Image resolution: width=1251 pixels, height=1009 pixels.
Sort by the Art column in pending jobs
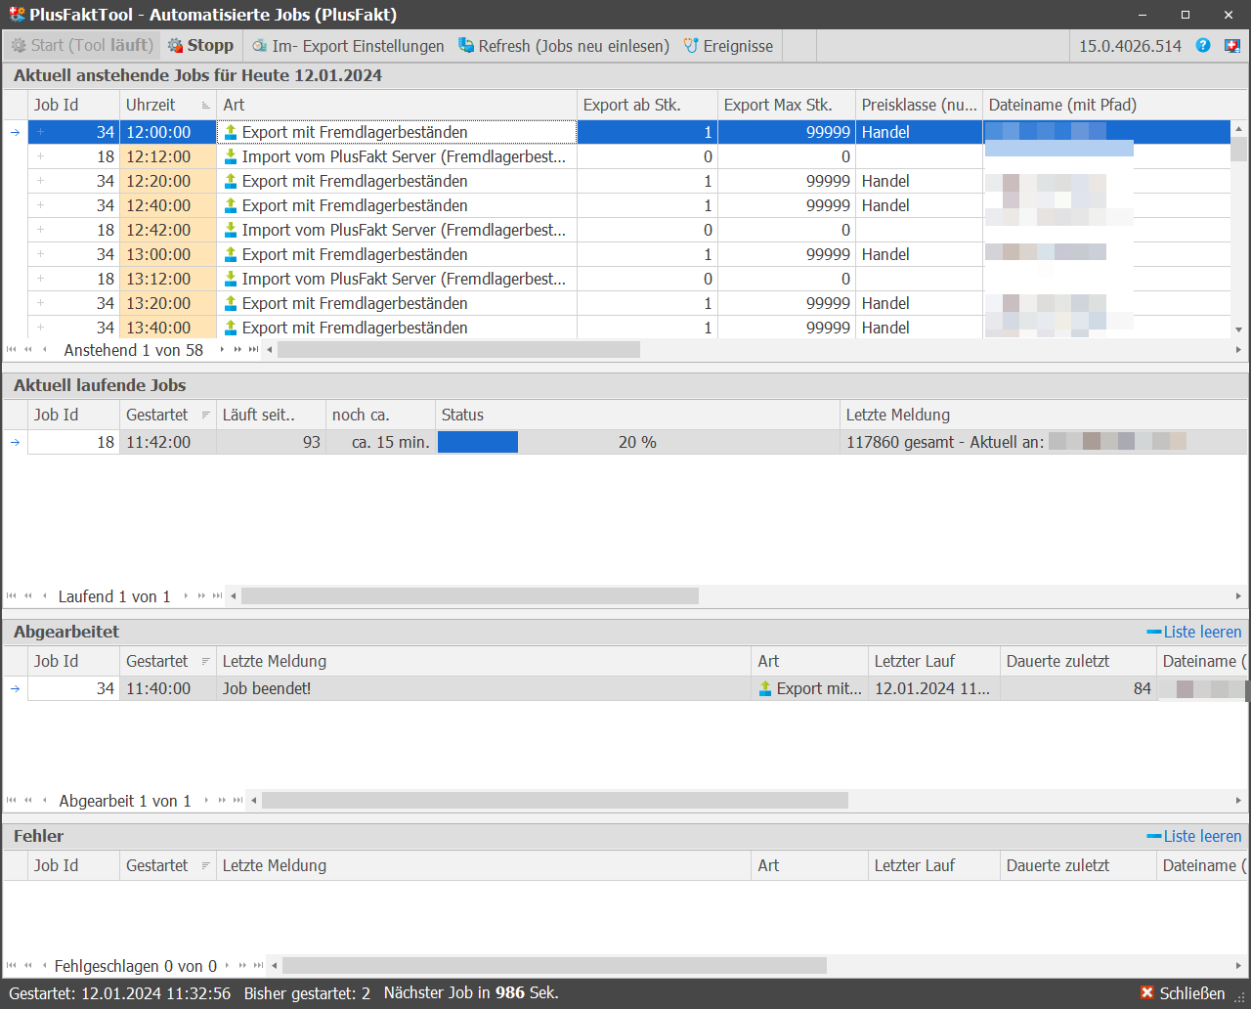click(x=397, y=105)
